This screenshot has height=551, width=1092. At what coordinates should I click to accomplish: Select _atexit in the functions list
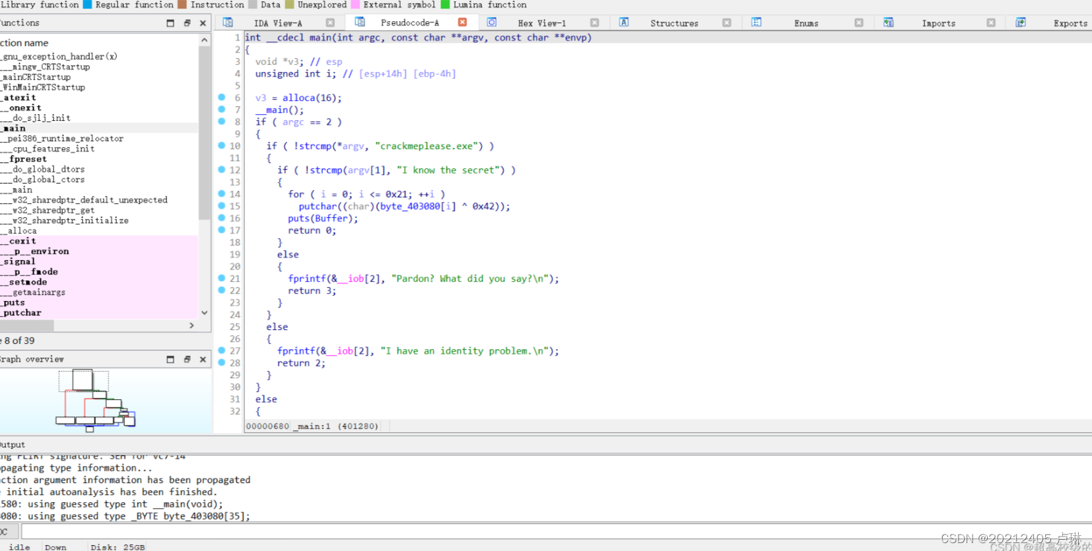point(99,98)
